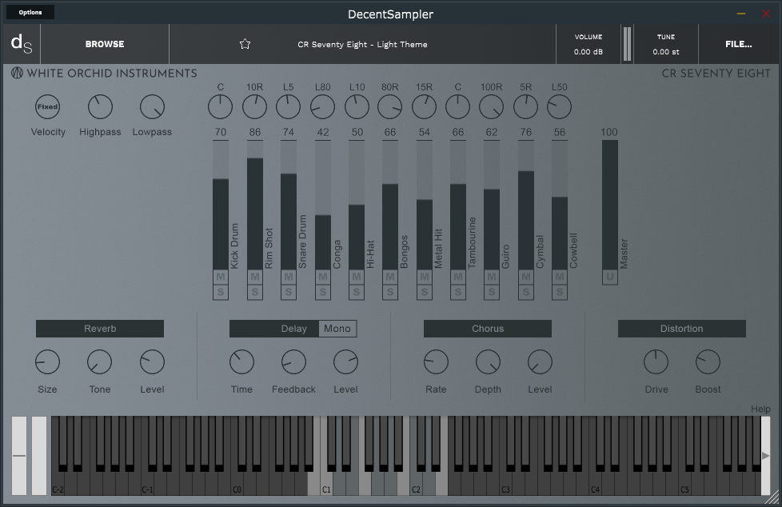Click the Chorus Level knob
The image size is (782, 507).
[540, 361]
